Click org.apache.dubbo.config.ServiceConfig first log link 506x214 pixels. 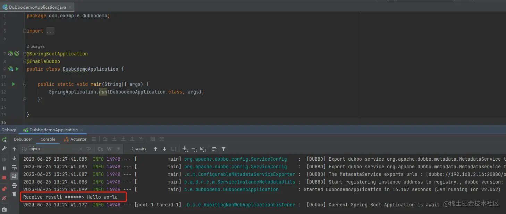point(235,159)
